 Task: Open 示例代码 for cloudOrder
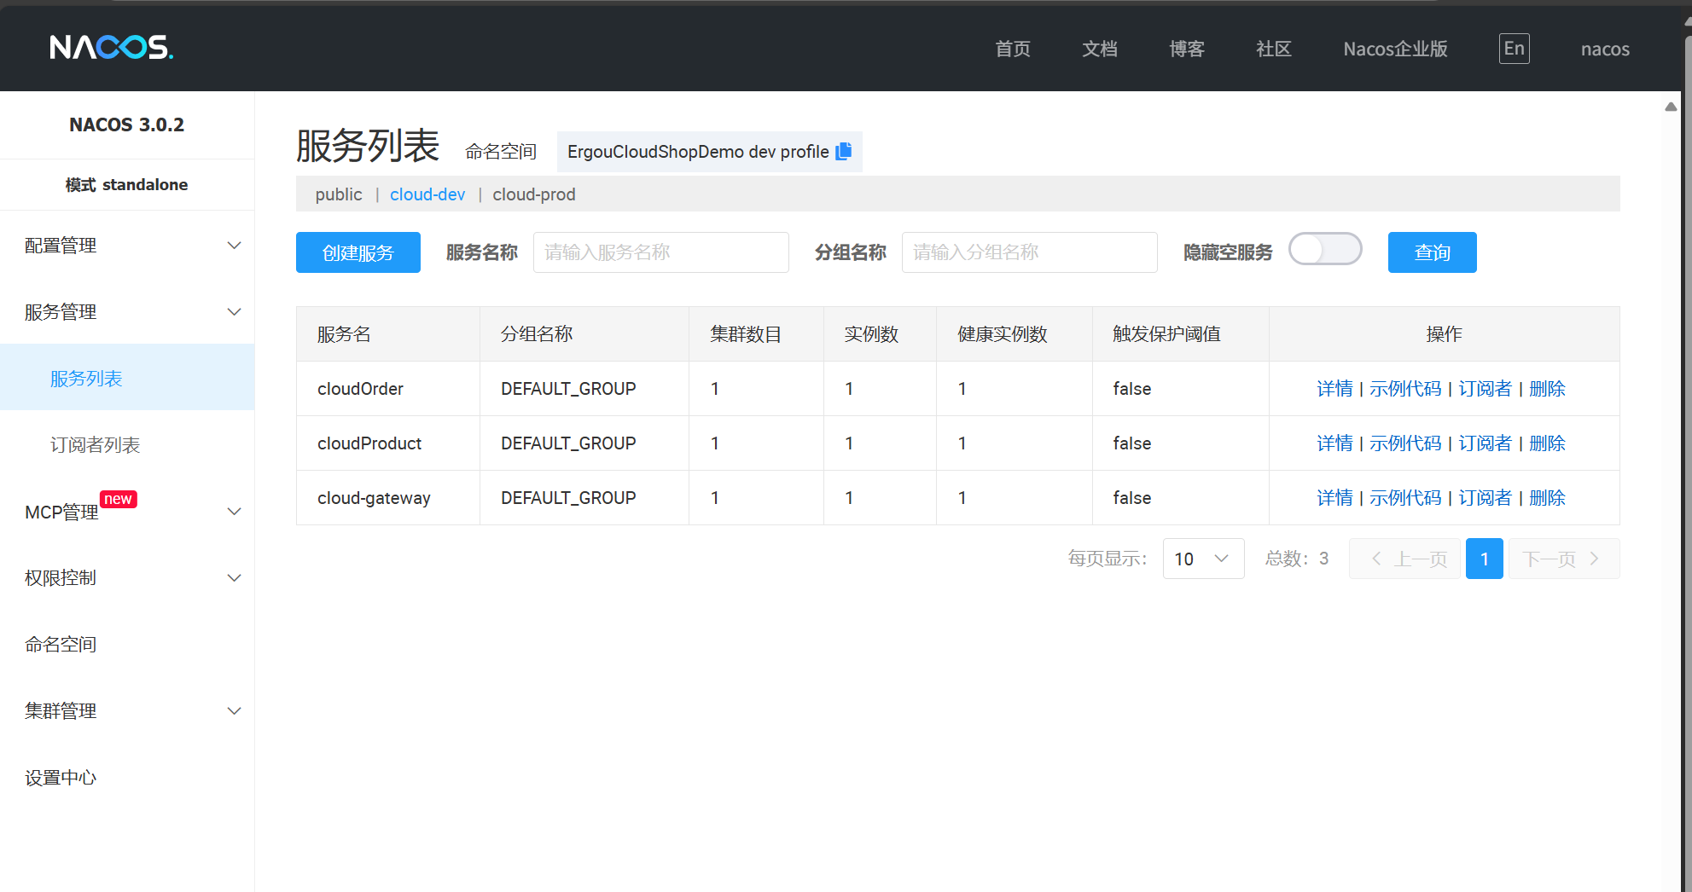point(1405,389)
